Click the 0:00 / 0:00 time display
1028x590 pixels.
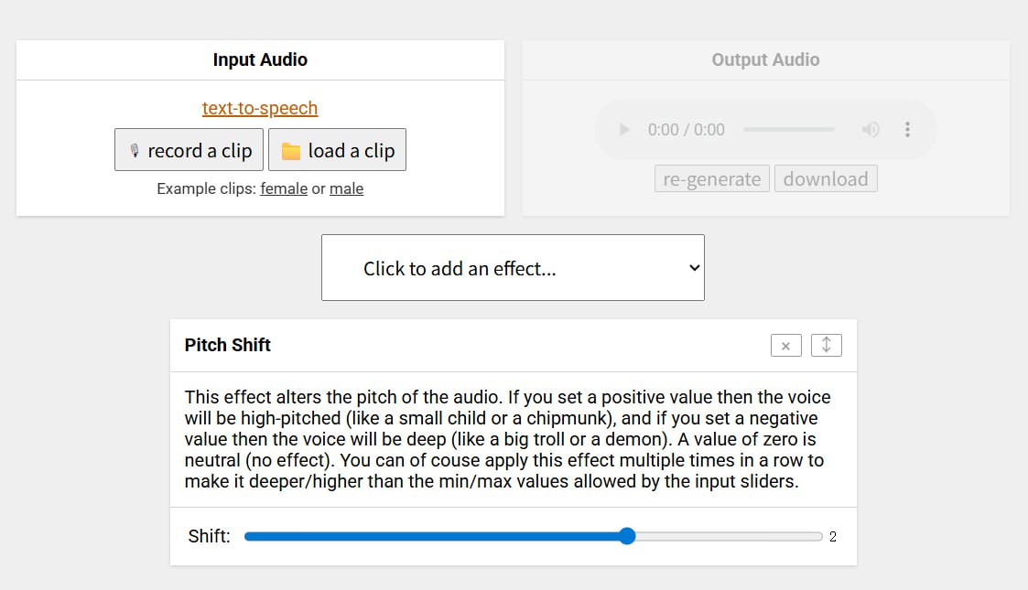[x=687, y=130]
